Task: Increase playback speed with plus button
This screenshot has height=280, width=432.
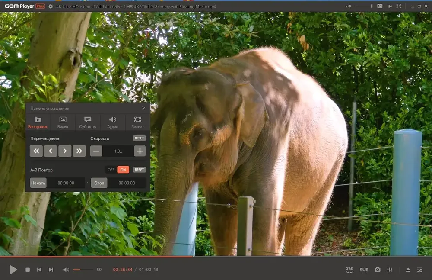Action: coord(140,151)
